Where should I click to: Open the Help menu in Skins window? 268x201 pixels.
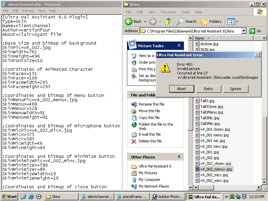[x=198, y=12]
